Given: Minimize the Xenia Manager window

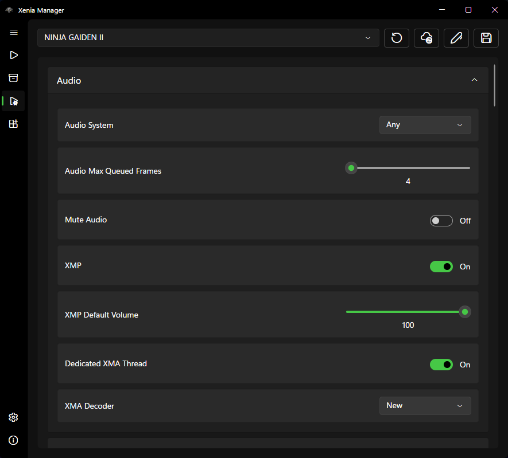Looking at the screenshot, I should click(442, 10).
